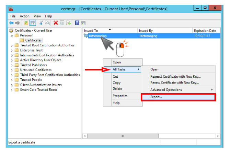The width and height of the screenshot is (229, 153).
Task: Click the Export List toolbar icon
Action: [68, 23]
